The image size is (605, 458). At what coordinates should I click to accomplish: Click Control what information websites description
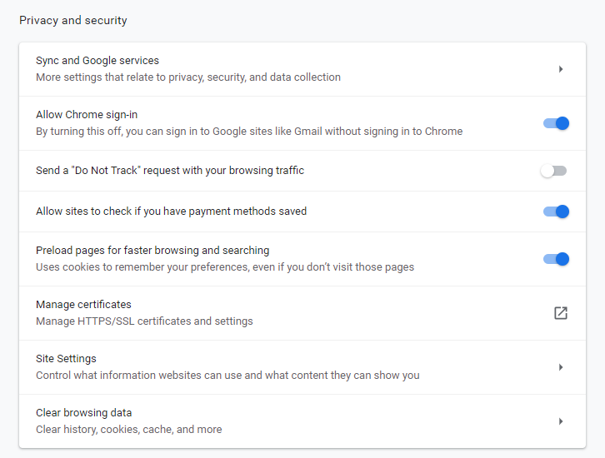click(227, 376)
